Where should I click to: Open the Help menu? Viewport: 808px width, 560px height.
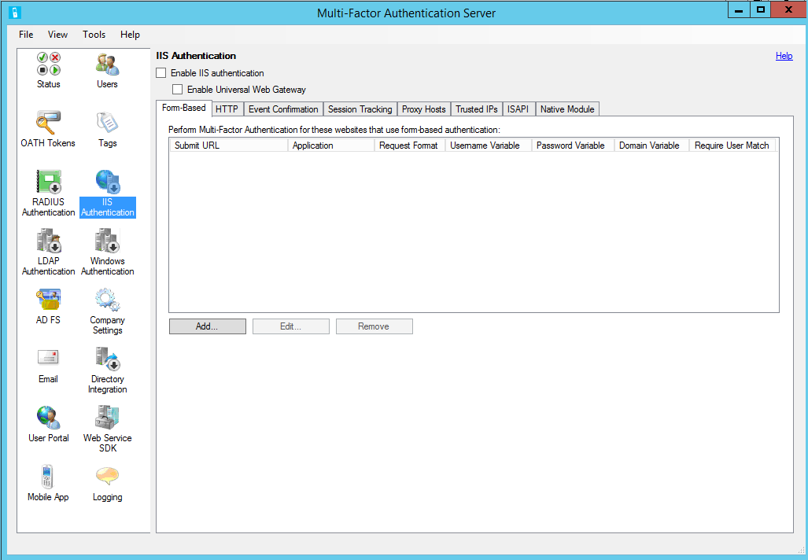tap(130, 35)
